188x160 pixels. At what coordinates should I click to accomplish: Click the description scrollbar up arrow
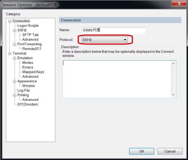(173, 64)
